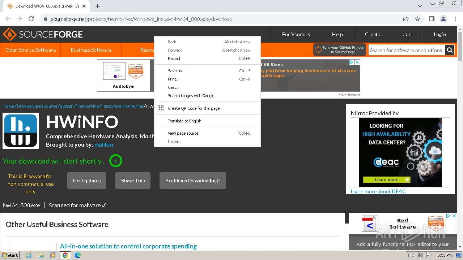Open the Networking breadcrumb
Screen dimensions: 463x260
tap(88, 106)
